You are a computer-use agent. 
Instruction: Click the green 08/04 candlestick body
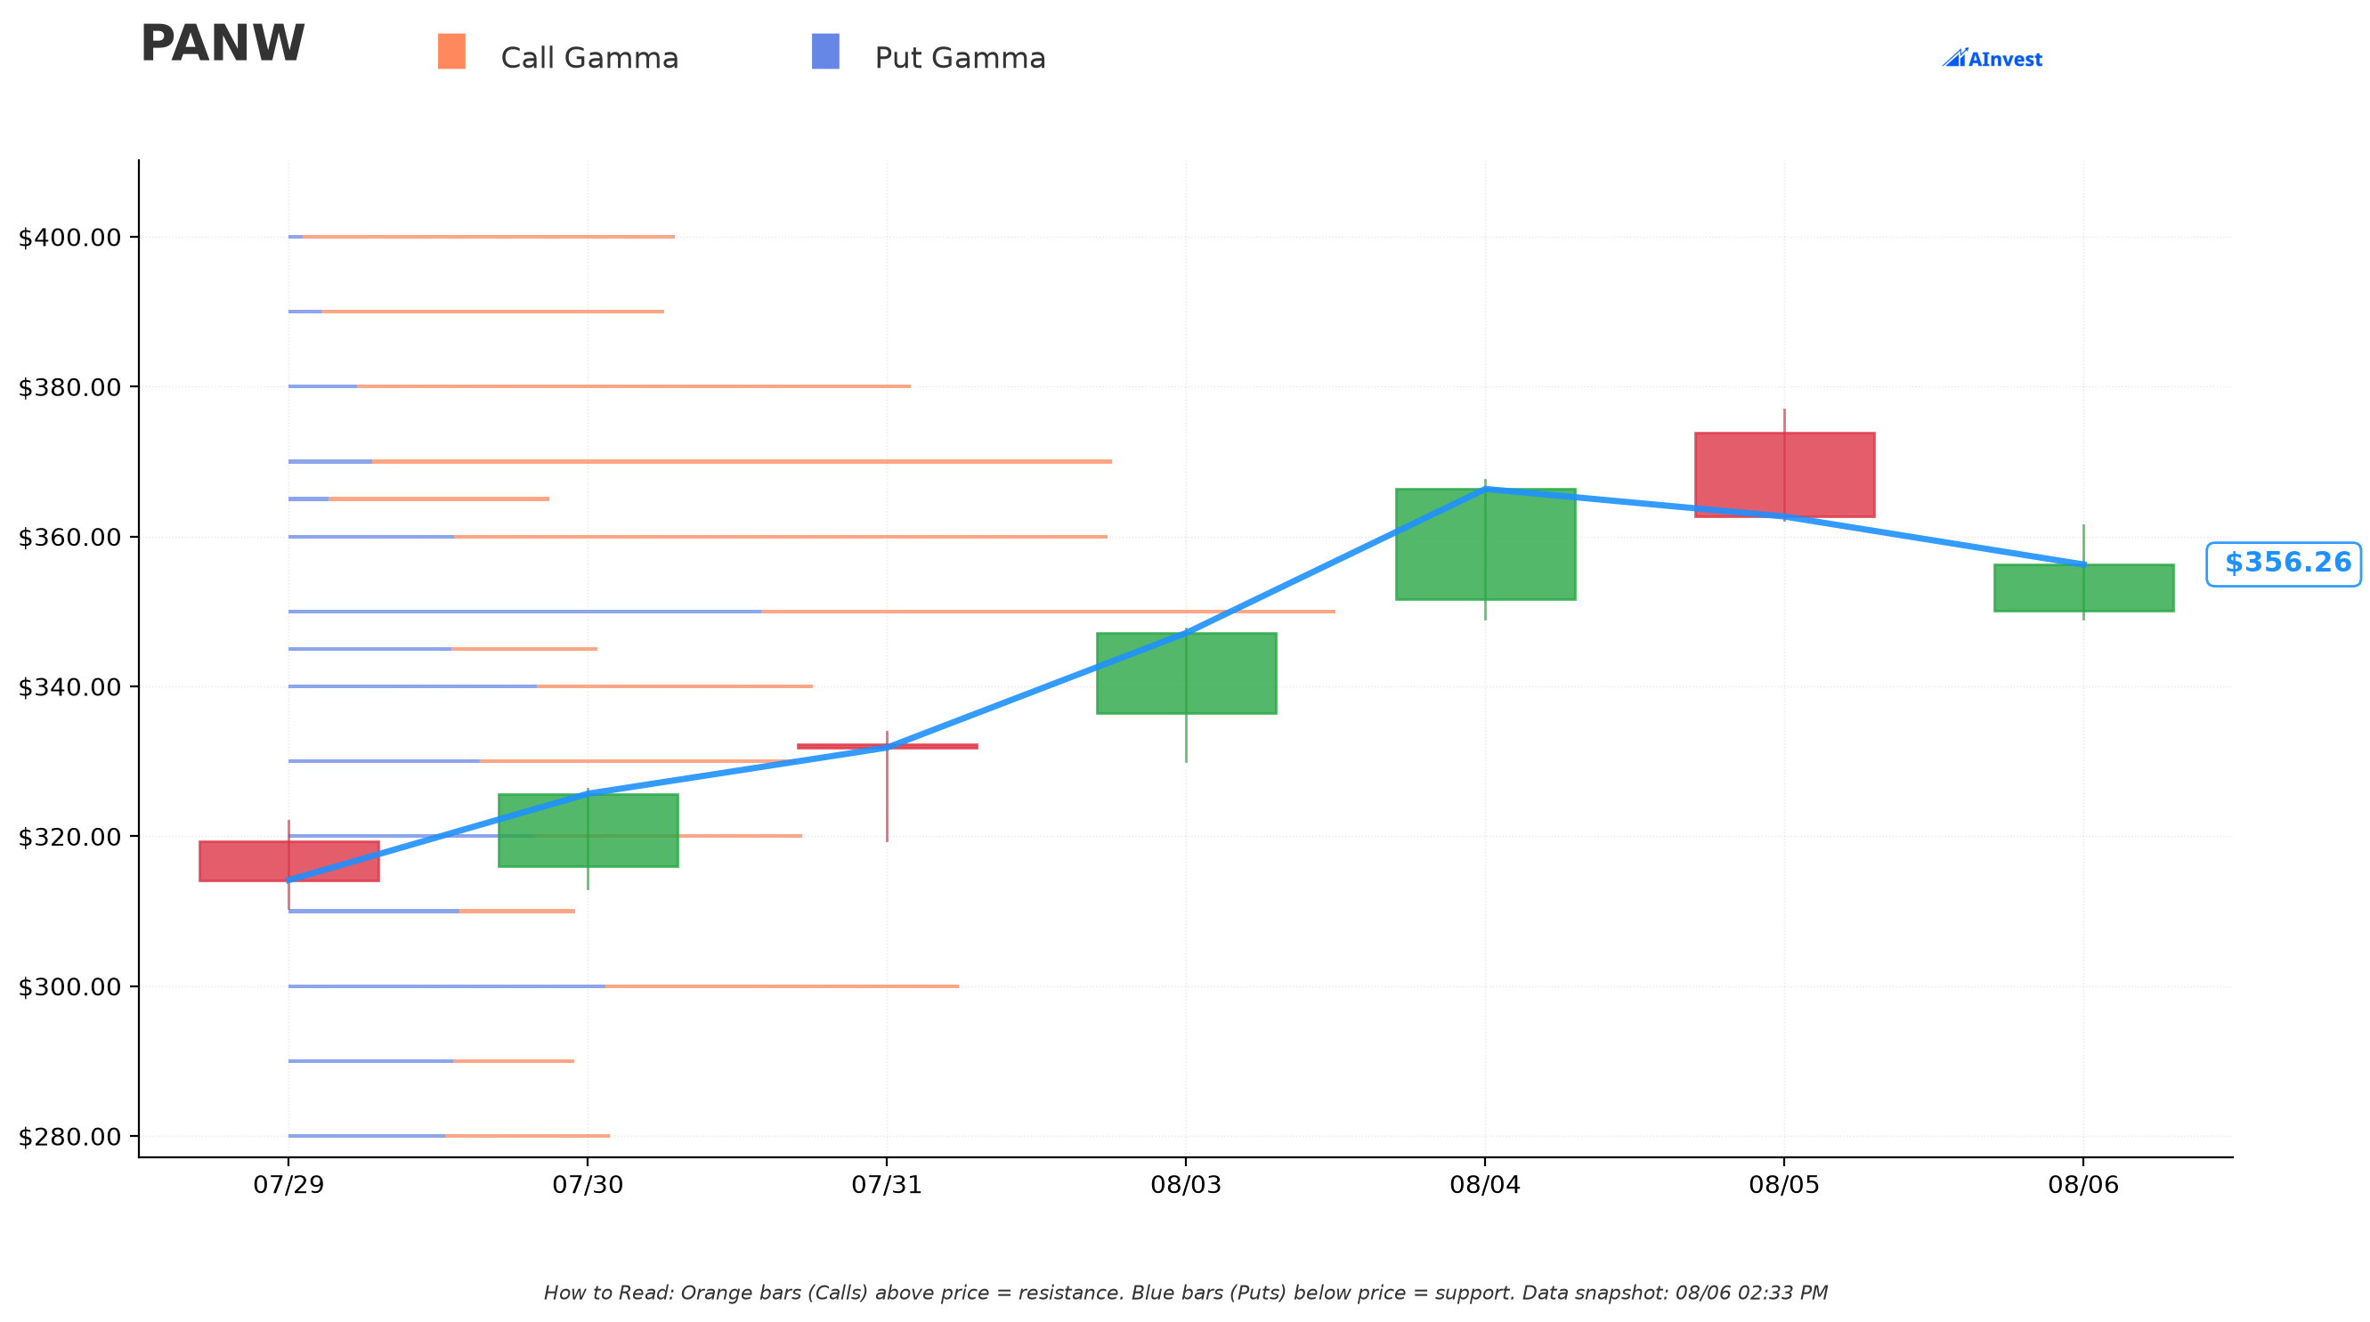tap(1485, 544)
